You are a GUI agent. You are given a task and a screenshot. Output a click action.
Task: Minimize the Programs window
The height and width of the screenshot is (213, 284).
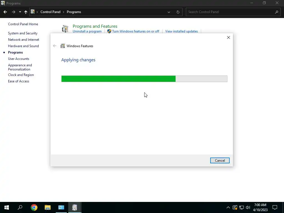coord(252,3)
